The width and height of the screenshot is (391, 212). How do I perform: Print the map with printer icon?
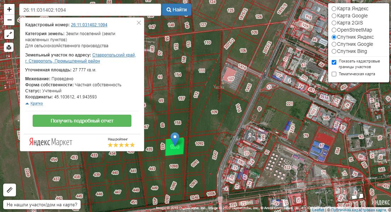click(9, 47)
